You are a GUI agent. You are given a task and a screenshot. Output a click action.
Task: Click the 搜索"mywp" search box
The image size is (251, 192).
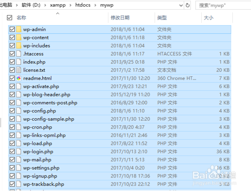[223, 5]
